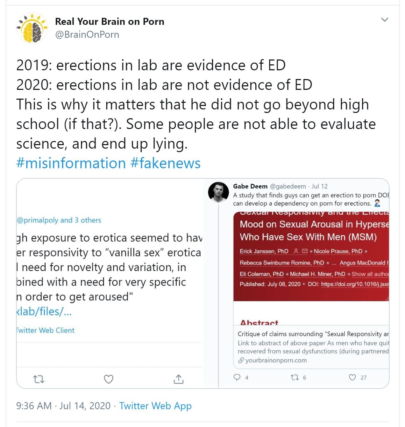Click the @BrainOnPorn handle
The height and width of the screenshot is (427, 405).
click(x=87, y=35)
